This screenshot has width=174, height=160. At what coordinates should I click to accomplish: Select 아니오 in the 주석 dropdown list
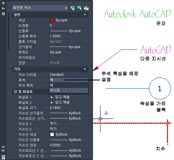click(x=69, y=90)
